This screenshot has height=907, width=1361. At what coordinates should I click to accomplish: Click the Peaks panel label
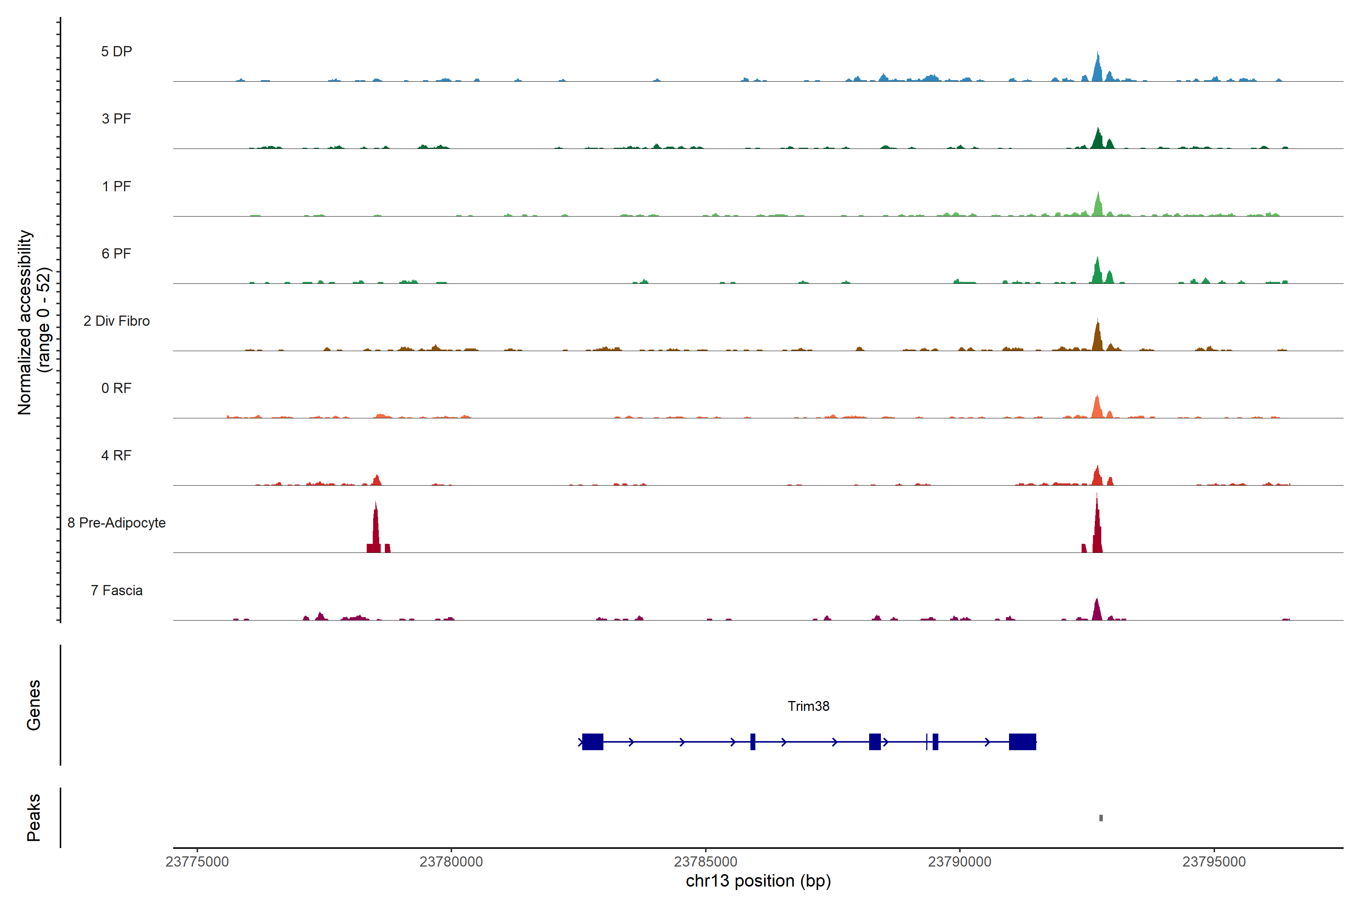tap(34, 817)
